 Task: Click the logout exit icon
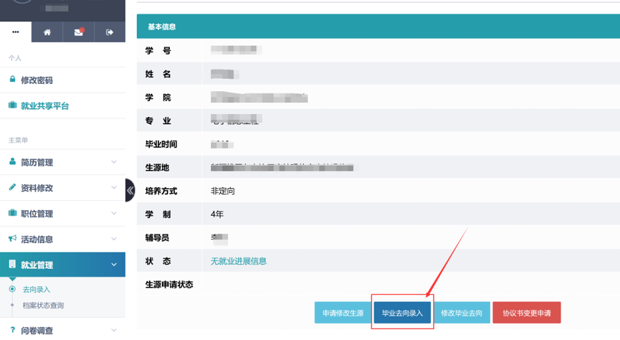coord(110,32)
